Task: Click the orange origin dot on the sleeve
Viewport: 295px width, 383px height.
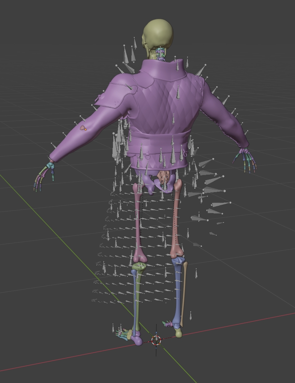Action: 86,129
